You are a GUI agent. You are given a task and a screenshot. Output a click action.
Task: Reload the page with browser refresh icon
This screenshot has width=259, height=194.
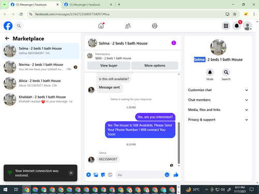(x=21, y=14)
